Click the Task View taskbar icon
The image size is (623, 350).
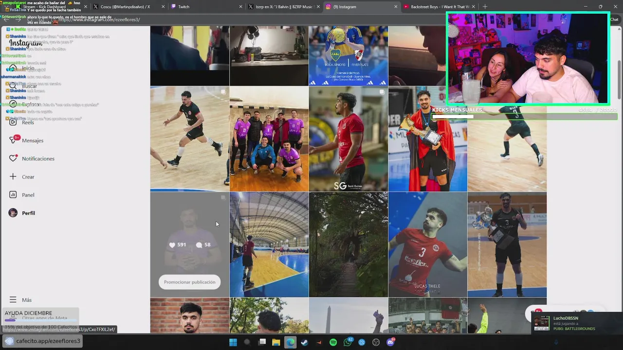[262, 342]
